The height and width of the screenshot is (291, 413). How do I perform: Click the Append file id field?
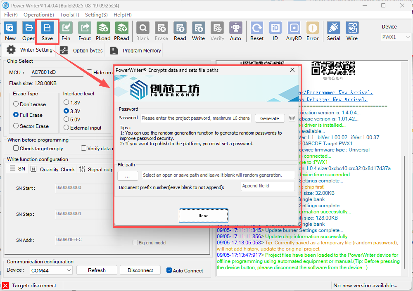point(268,186)
